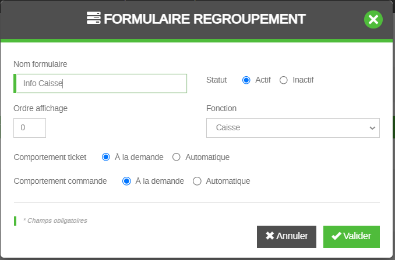Select À la demande for Comportement commande
The width and height of the screenshot is (395, 260).
point(126,181)
